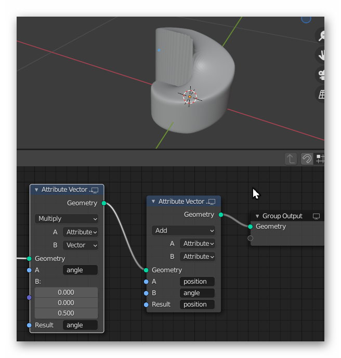Collapse the Multiply Attribute Vector node

[36, 190]
